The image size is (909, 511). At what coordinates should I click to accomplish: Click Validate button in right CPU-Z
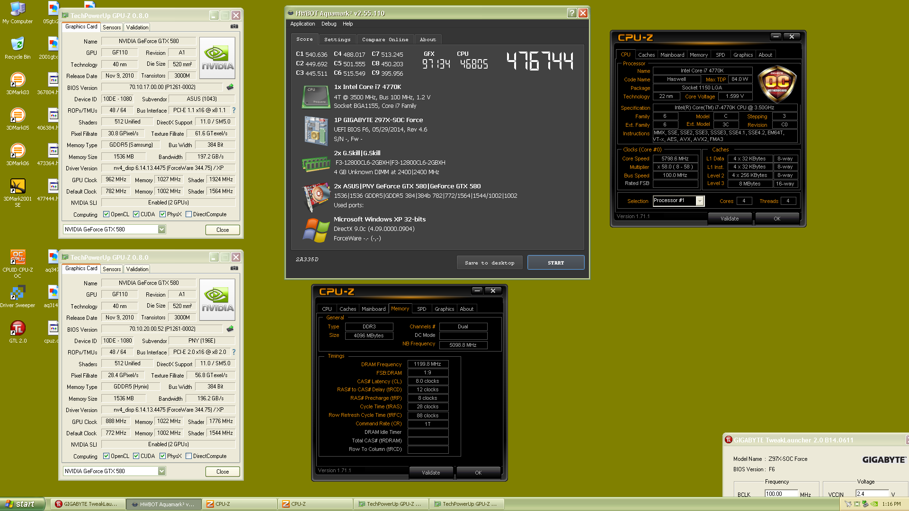(730, 219)
